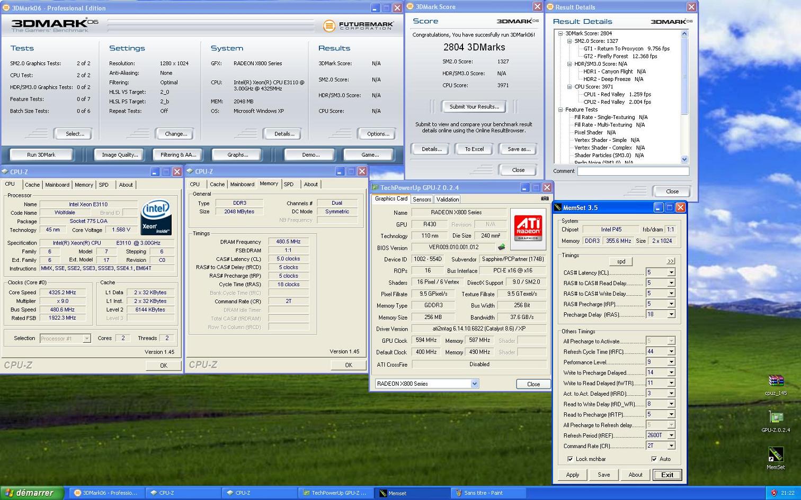Viewport: 801px width, 500px height.
Task: Click the scroll-down arrow in Result Details
Action: coord(684,159)
